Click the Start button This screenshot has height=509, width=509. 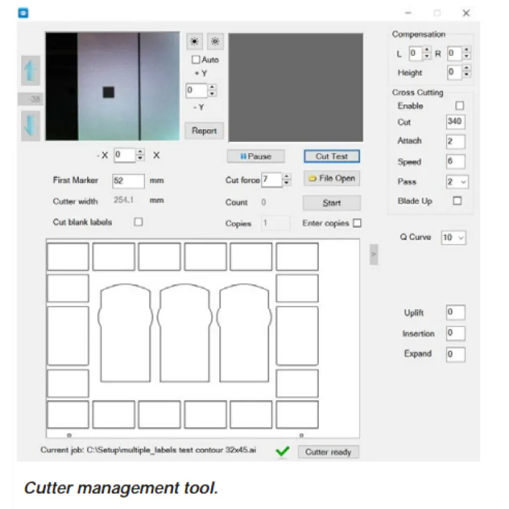[x=331, y=203]
